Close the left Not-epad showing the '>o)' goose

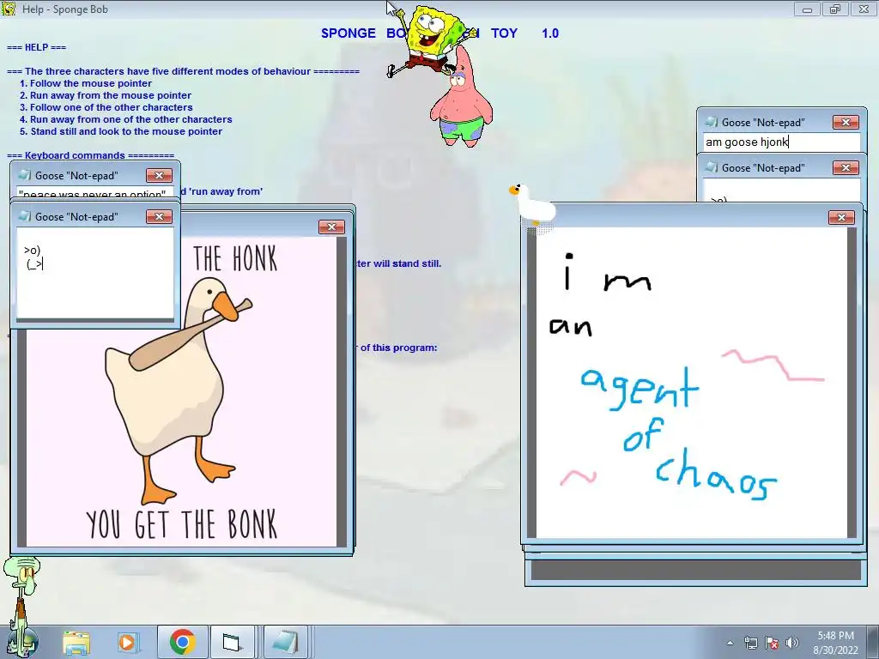tap(159, 217)
